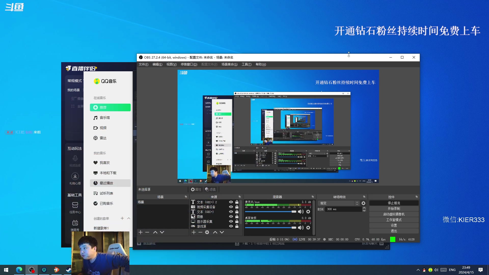Remove selected scene with minus icon

click(147, 232)
